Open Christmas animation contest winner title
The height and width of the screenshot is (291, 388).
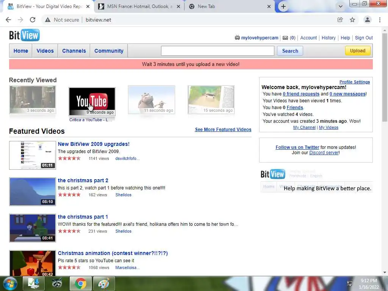click(113, 253)
